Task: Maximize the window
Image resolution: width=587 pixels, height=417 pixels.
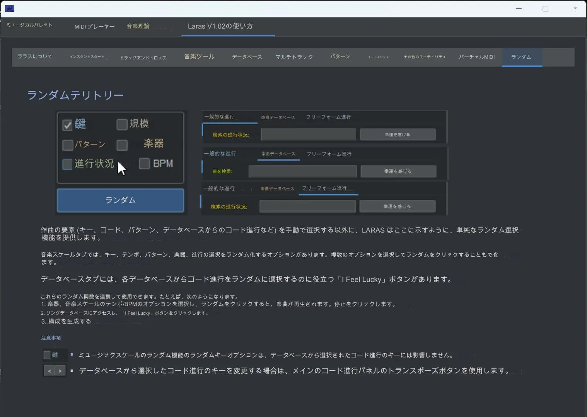Action: [545, 8]
